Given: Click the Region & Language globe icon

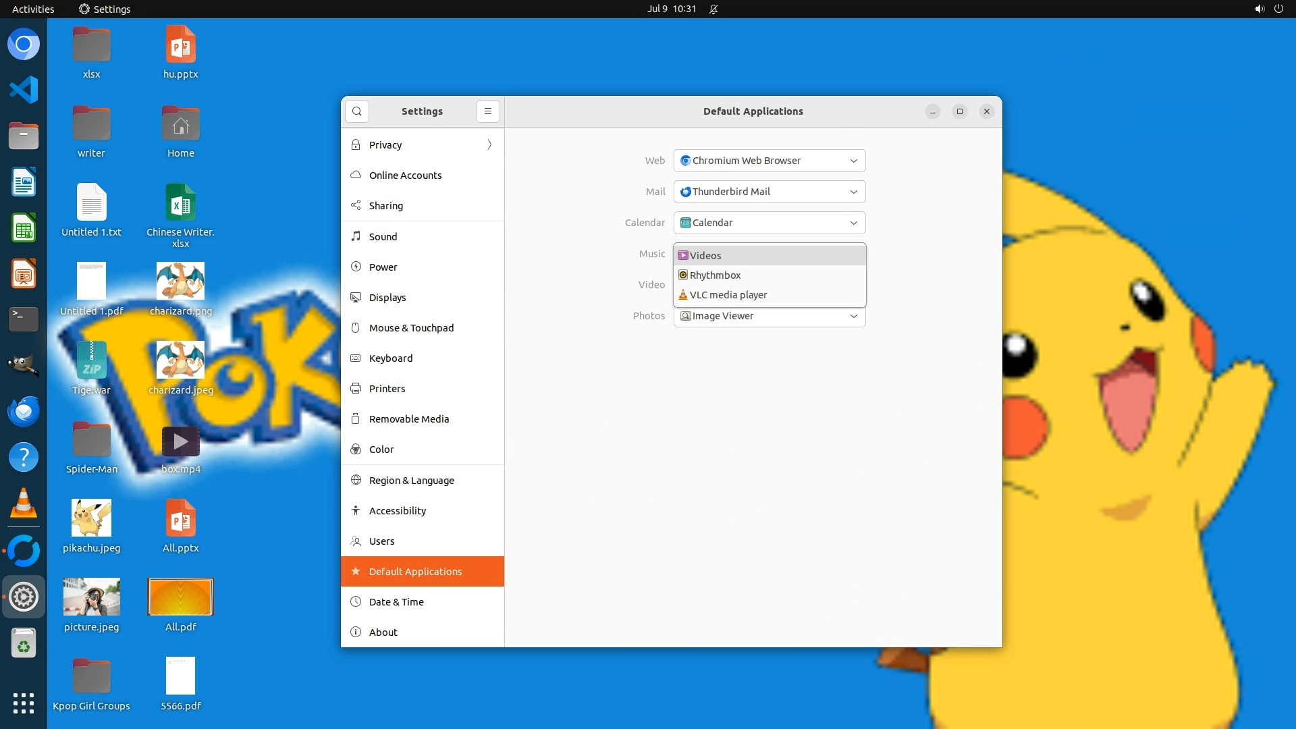Looking at the screenshot, I should (x=356, y=480).
